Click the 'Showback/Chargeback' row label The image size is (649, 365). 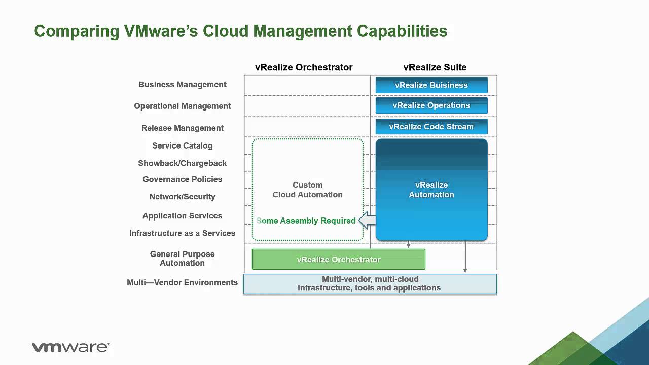coord(183,163)
